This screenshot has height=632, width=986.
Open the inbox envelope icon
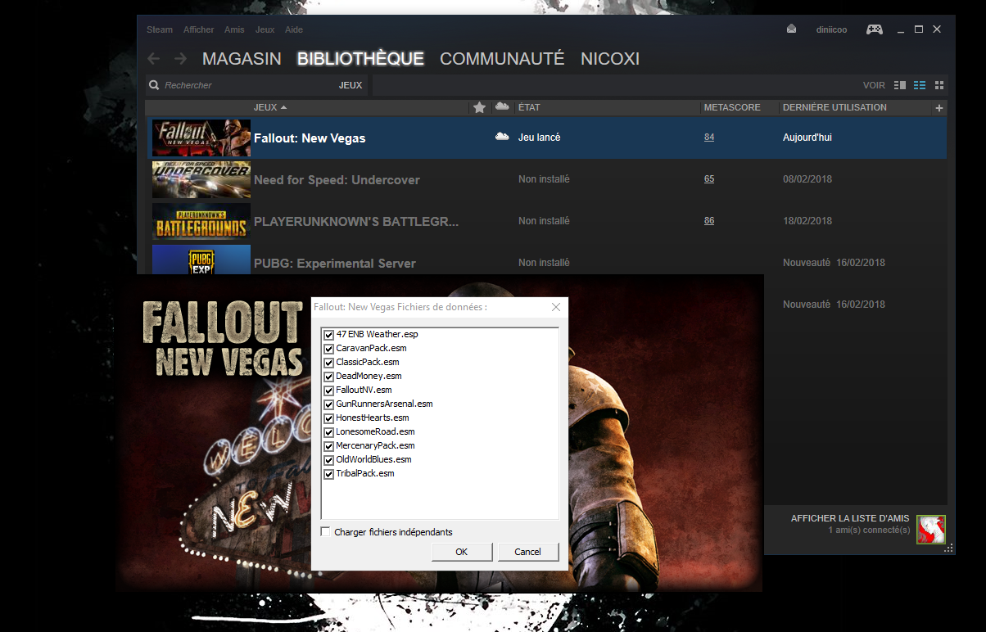point(791,29)
